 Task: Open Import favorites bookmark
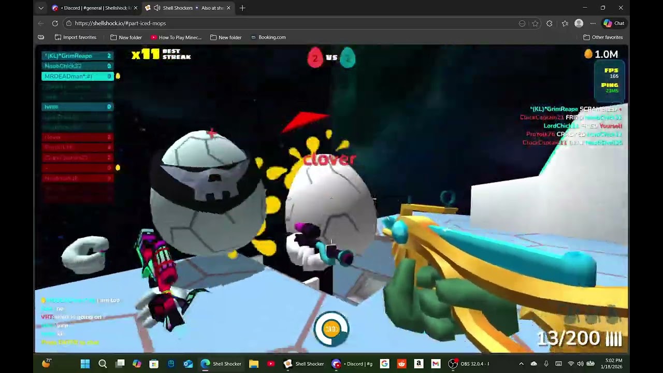(x=76, y=37)
